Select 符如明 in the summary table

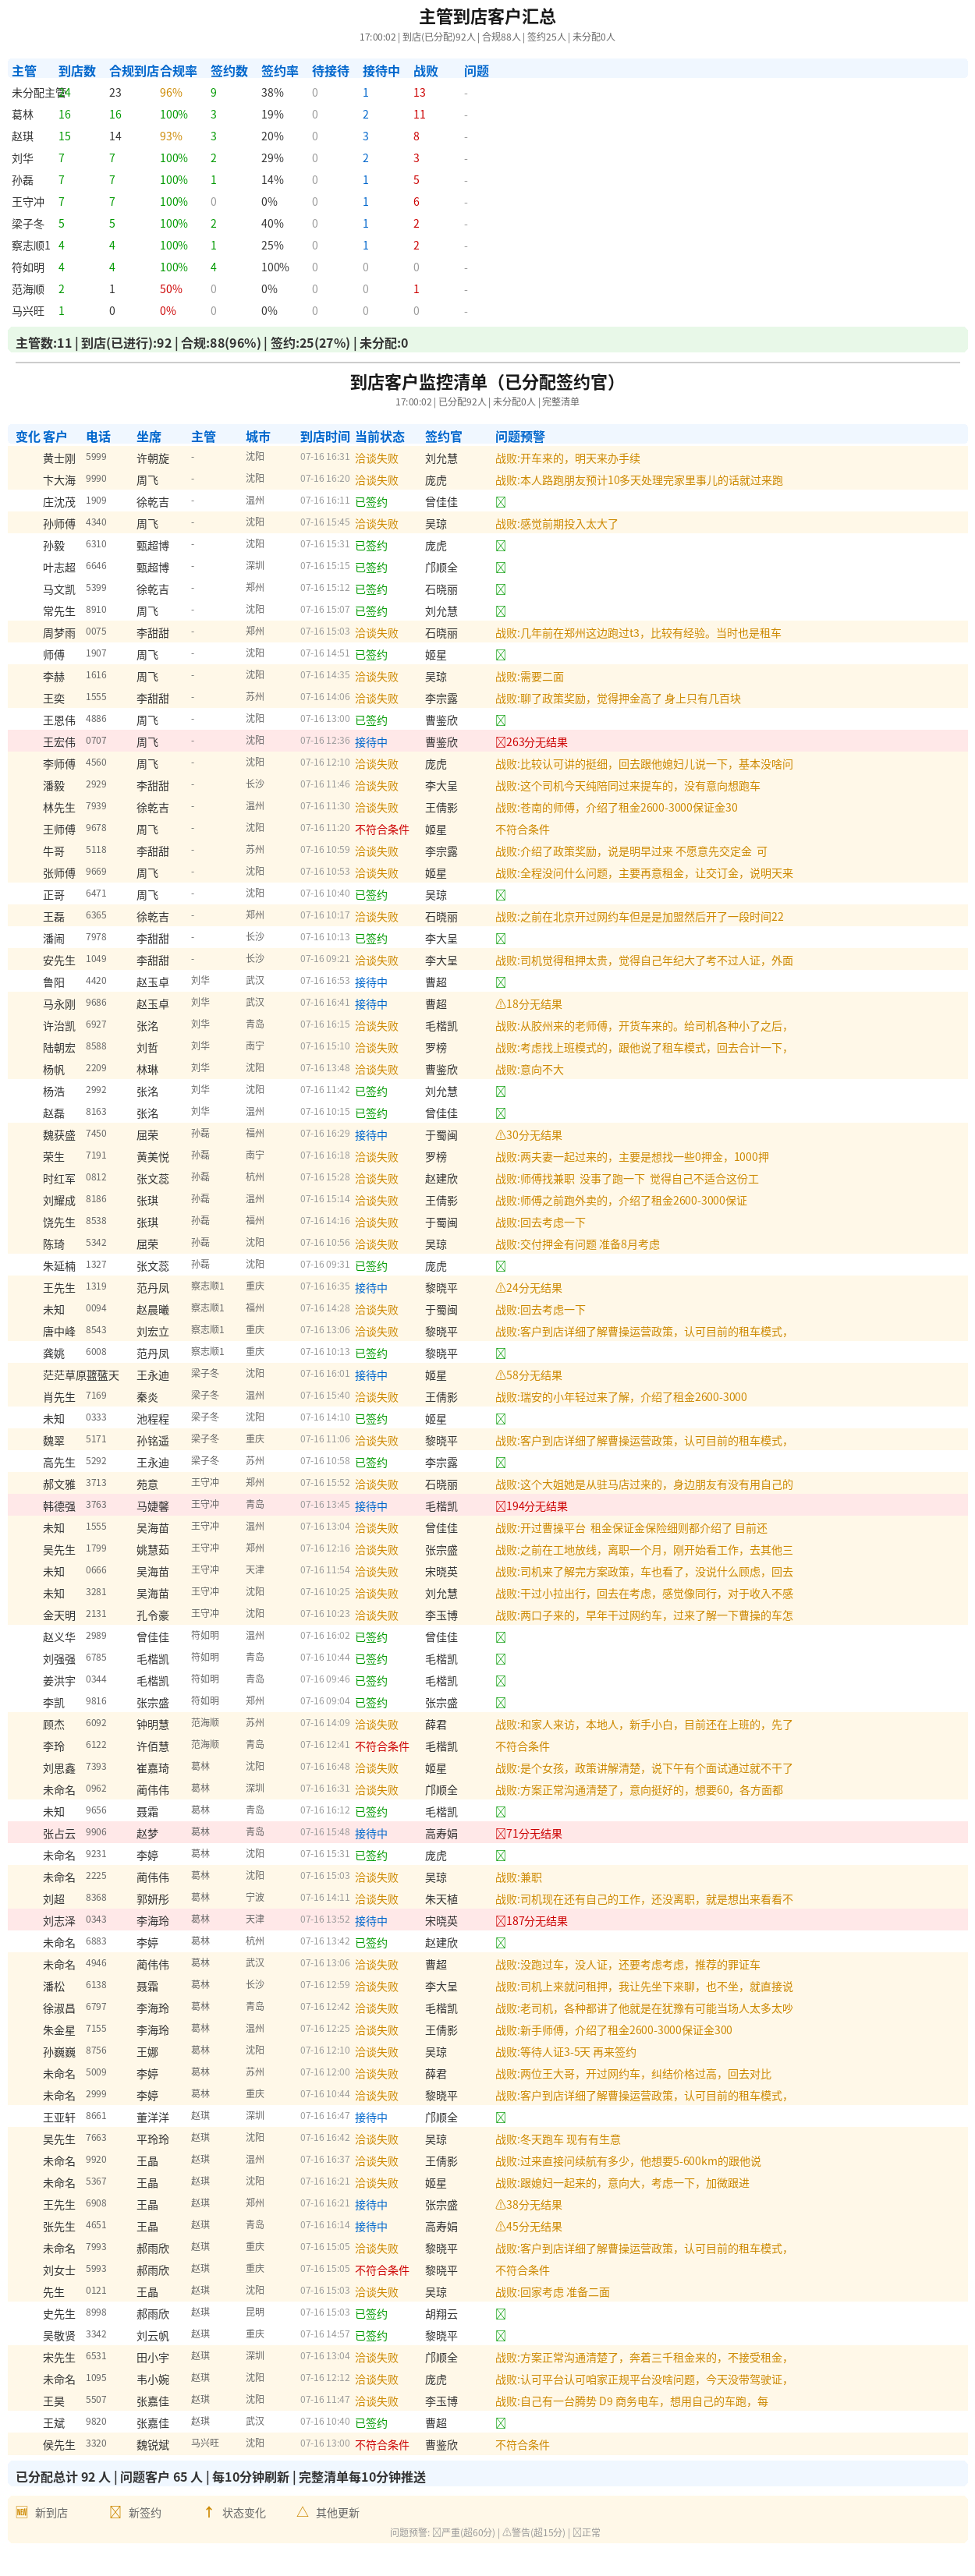click(28, 267)
